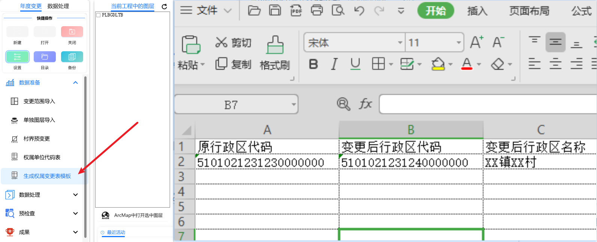
Task: Click 生成权属变更表模板 in sidebar
Action: [47, 176]
